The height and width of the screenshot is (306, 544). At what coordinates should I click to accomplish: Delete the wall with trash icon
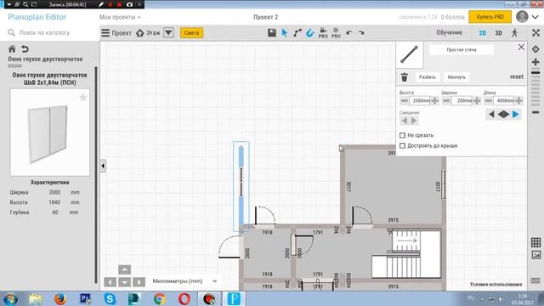coord(405,77)
